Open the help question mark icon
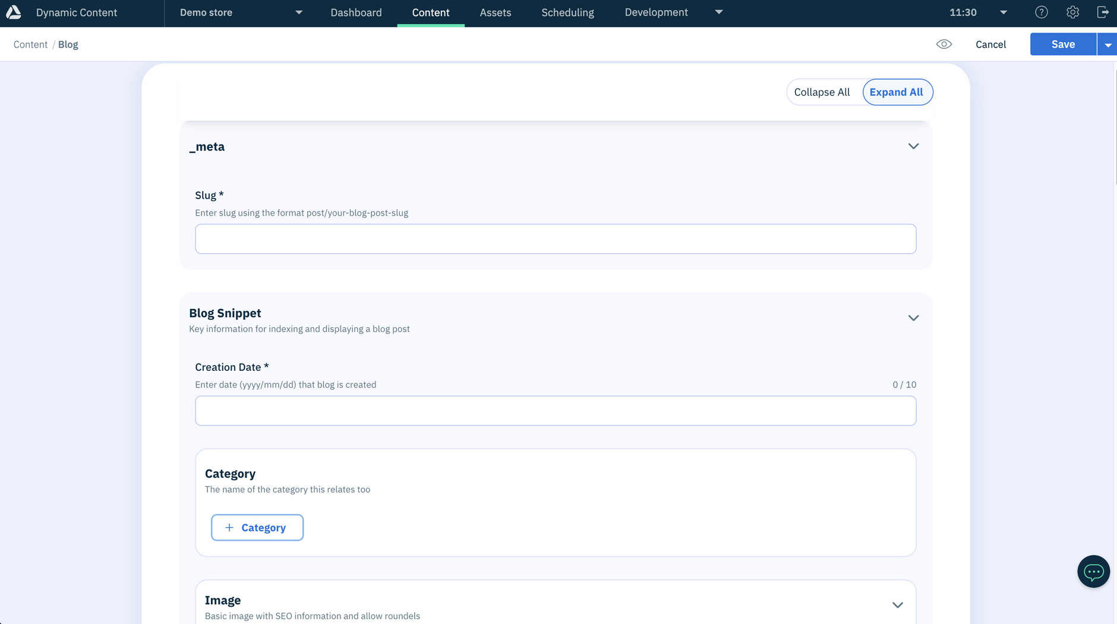1117x624 pixels. click(1041, 12)
